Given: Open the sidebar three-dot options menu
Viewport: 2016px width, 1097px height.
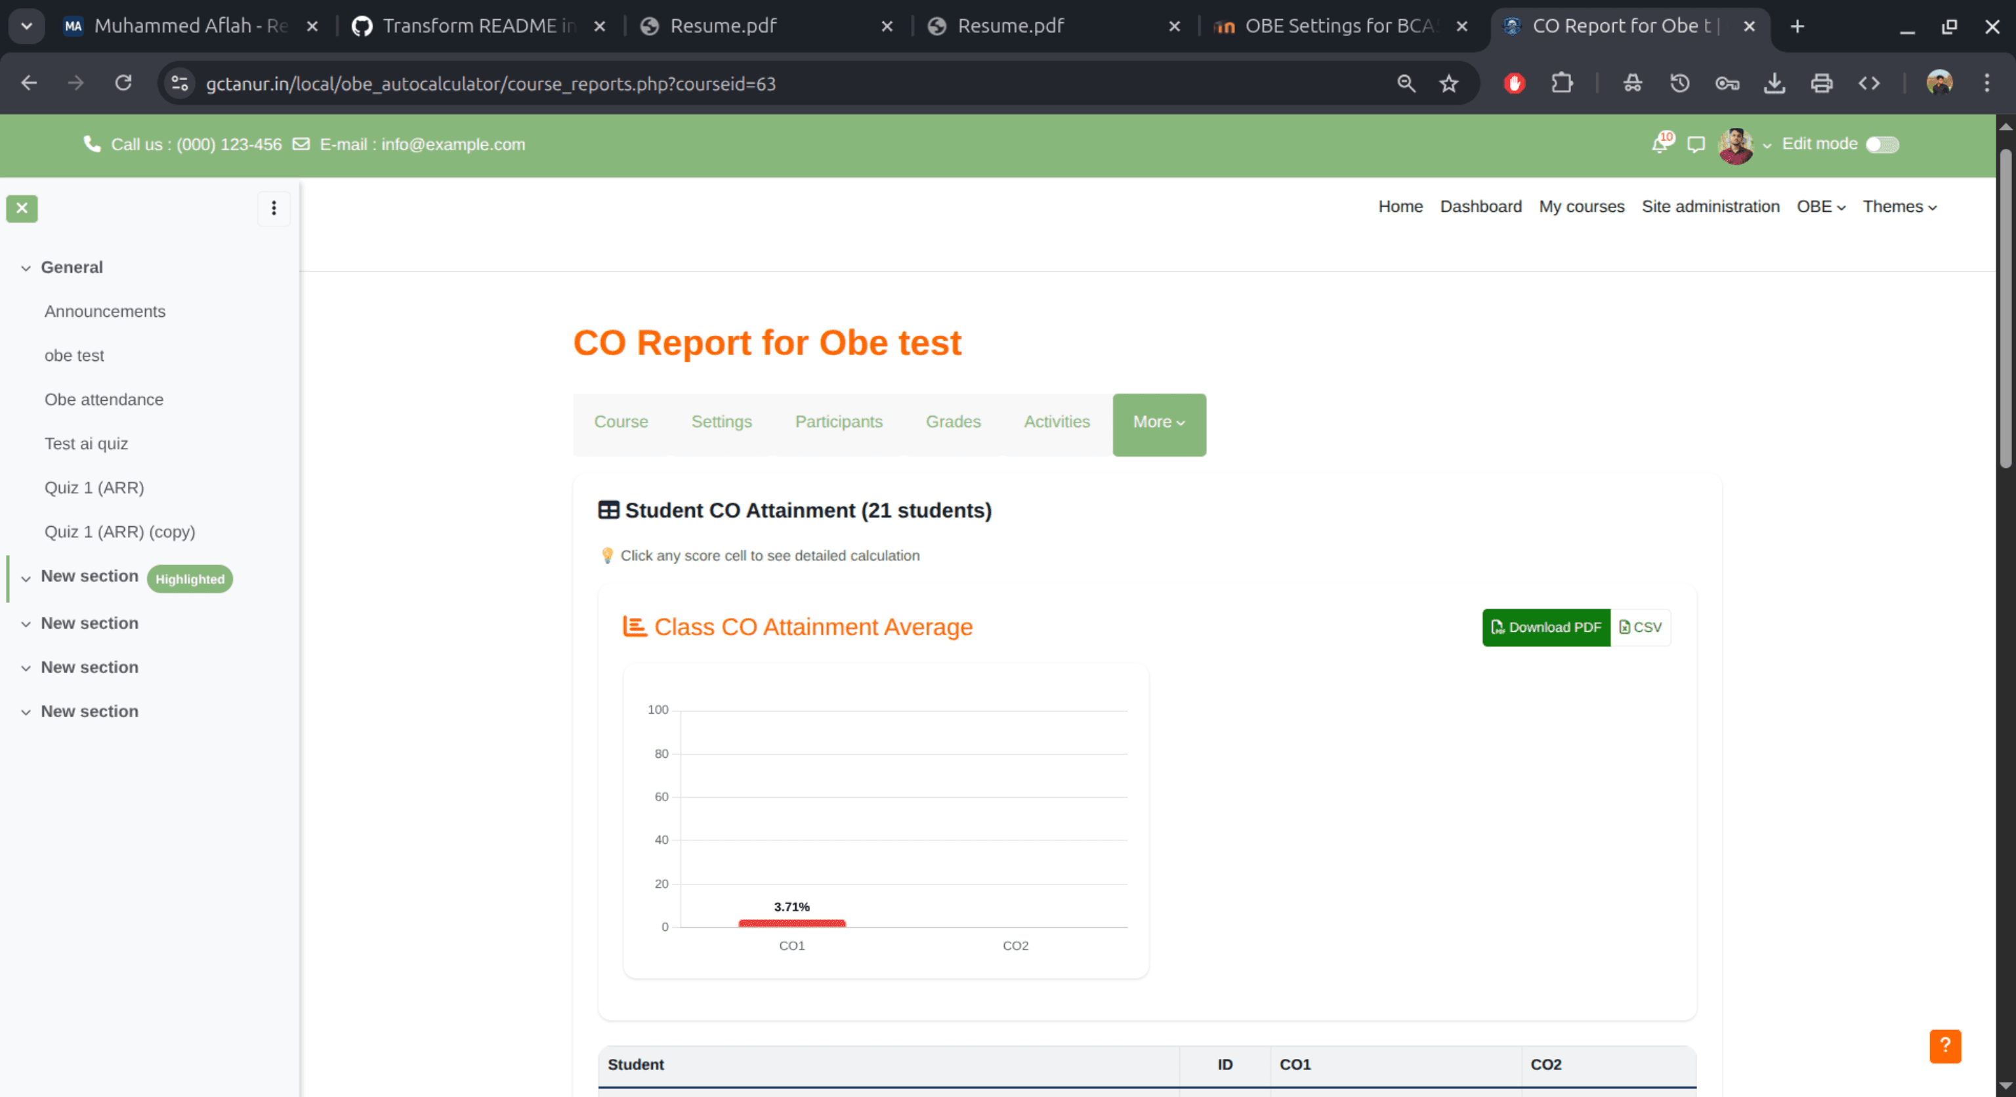Looking at the screenshot, I should tap(274, 208).
